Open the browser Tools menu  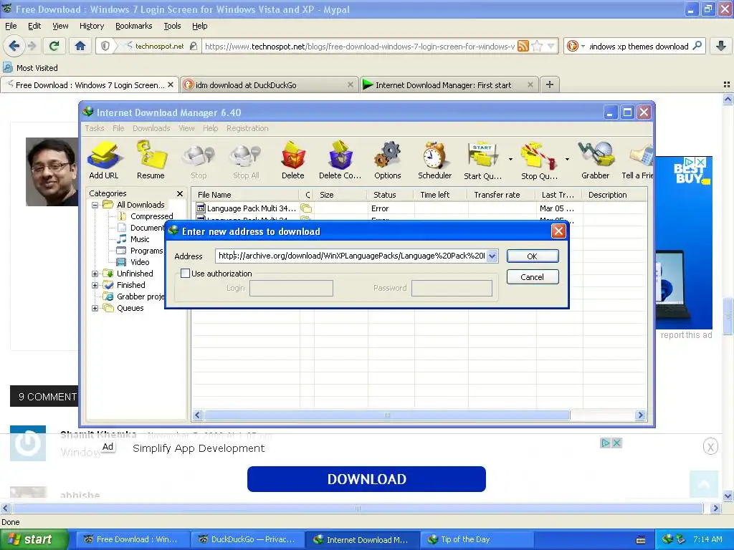[x=172, y=26]
